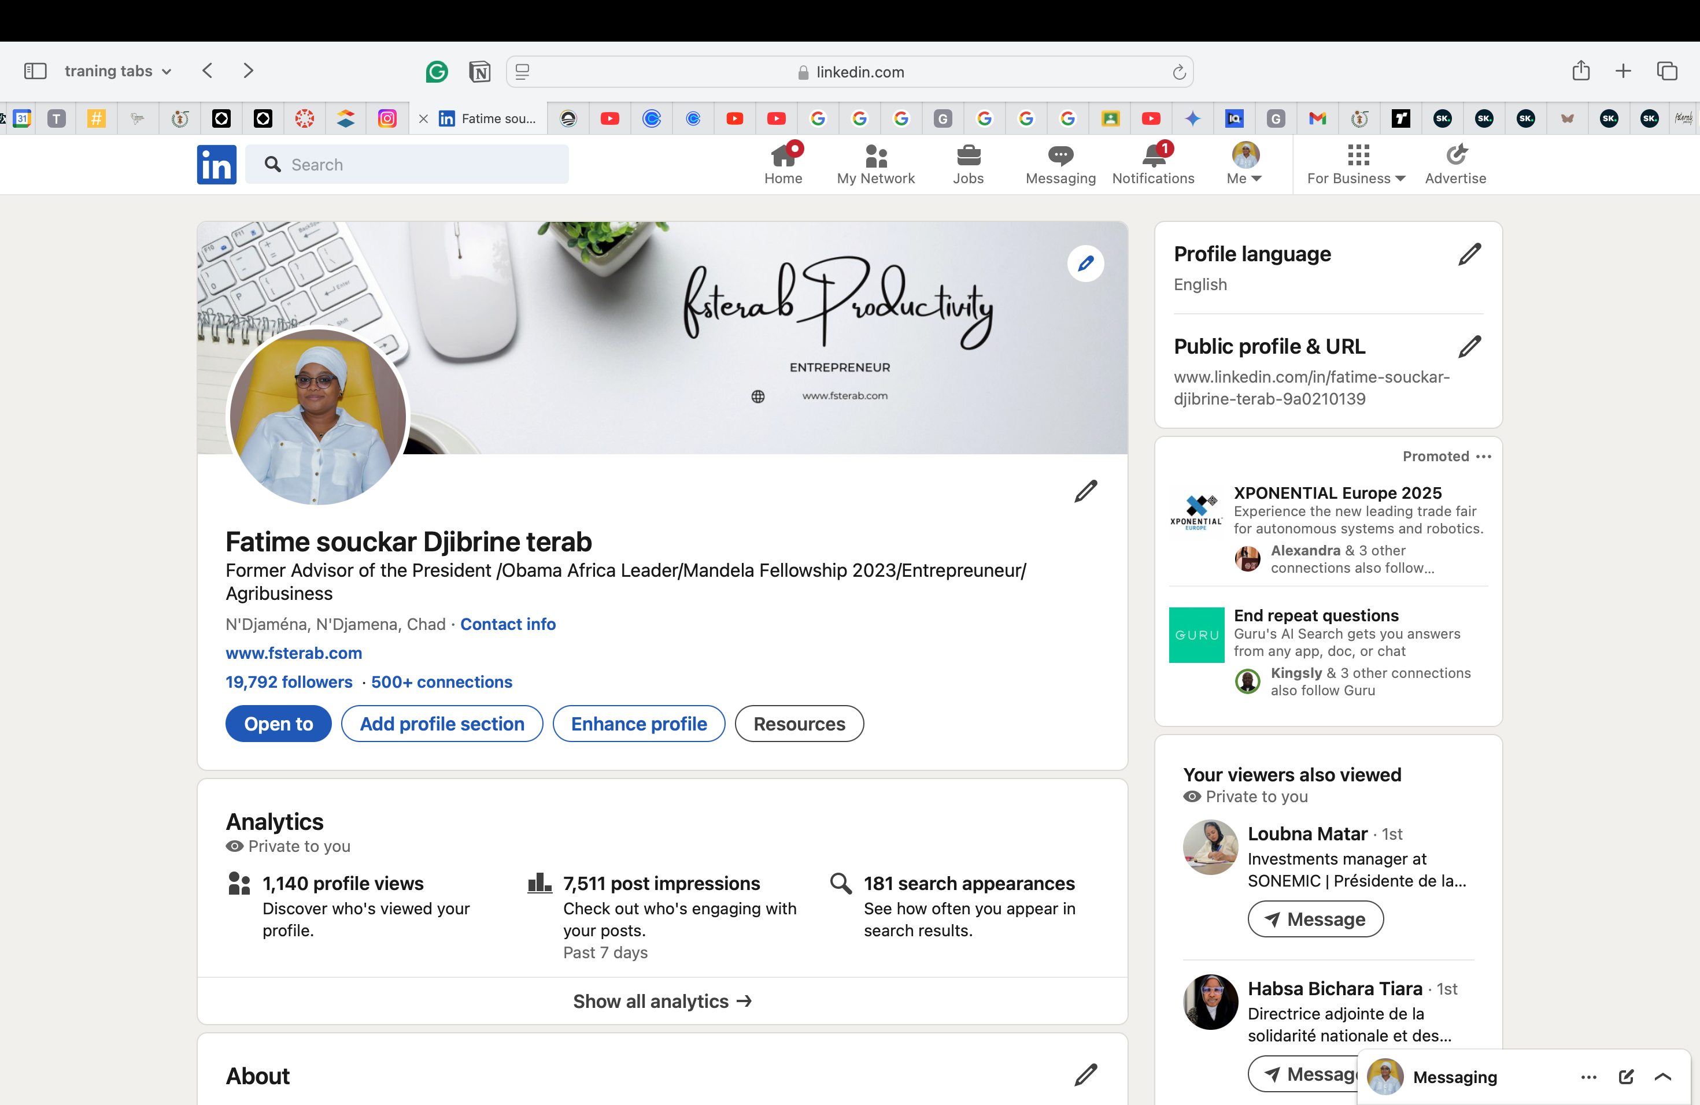Click the Grammarly extension icon

coord(437,72)
